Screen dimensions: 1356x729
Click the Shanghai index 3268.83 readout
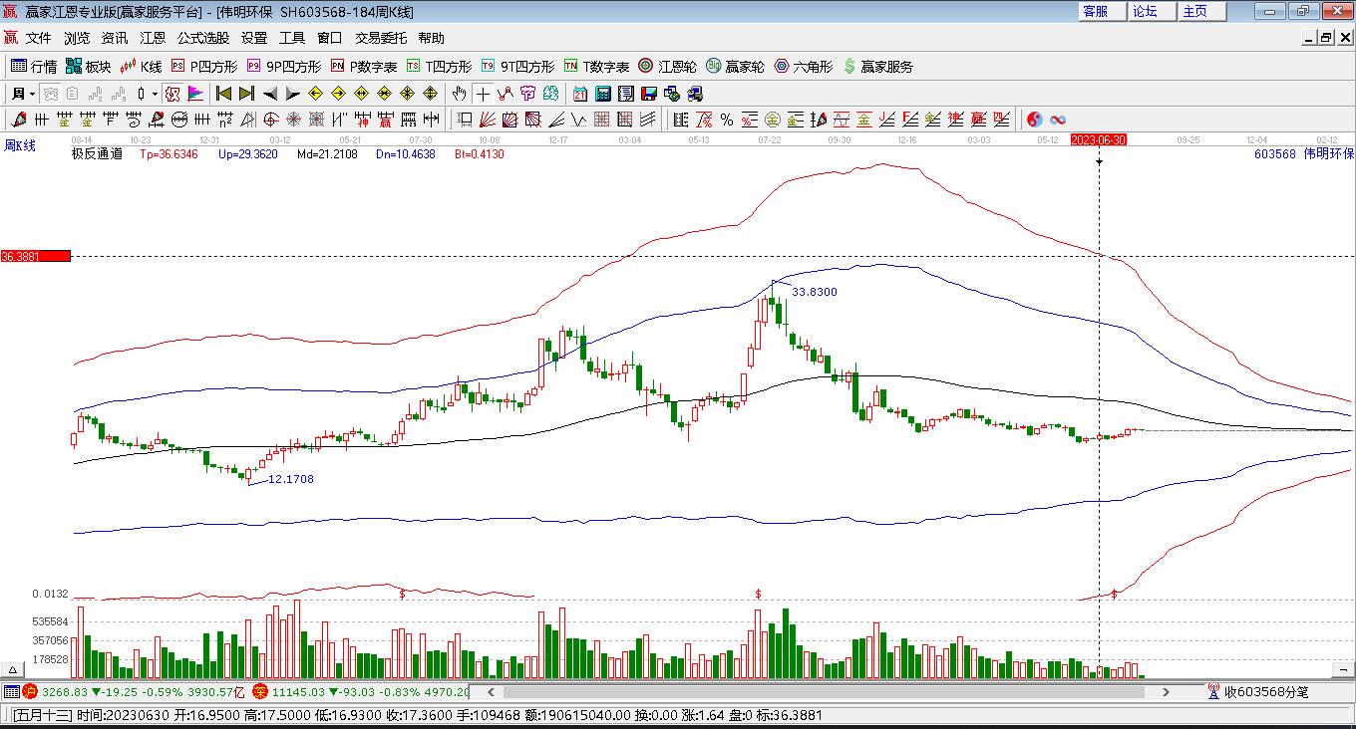coord(65,691)
